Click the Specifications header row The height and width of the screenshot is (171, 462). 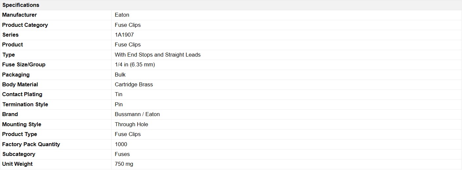click(231, 5)
